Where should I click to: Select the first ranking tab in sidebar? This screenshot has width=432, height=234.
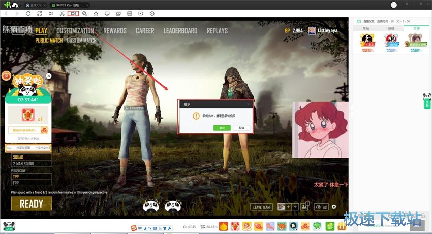pos(366,28)
